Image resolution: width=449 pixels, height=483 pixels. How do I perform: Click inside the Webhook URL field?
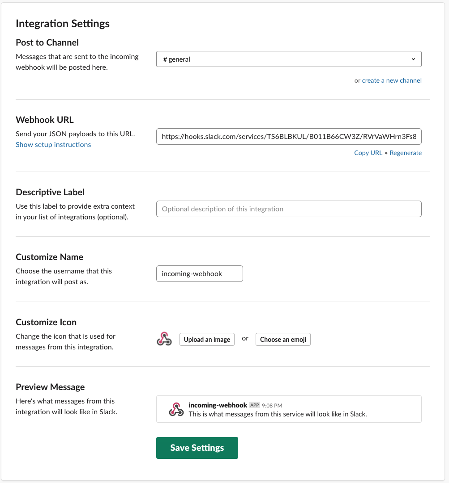[289, 136]
